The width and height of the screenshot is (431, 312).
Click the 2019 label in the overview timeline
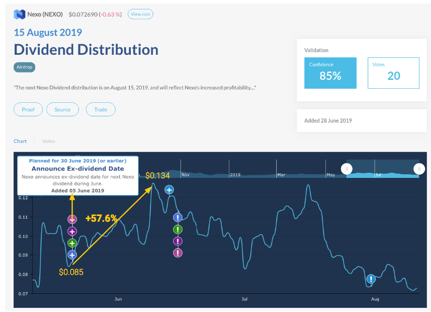pos(235,175)
